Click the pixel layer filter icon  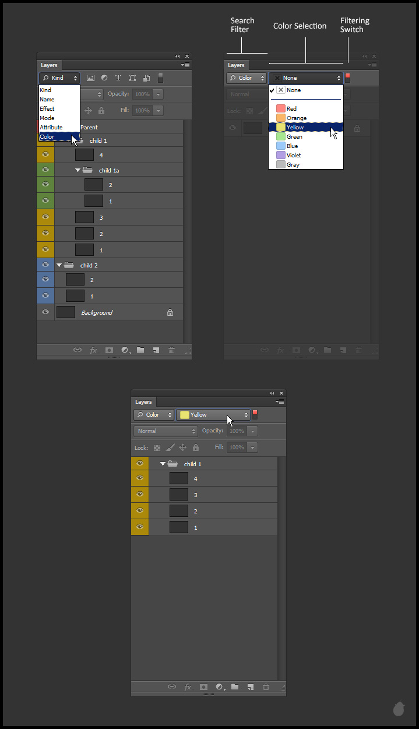[x=90, y=78]
